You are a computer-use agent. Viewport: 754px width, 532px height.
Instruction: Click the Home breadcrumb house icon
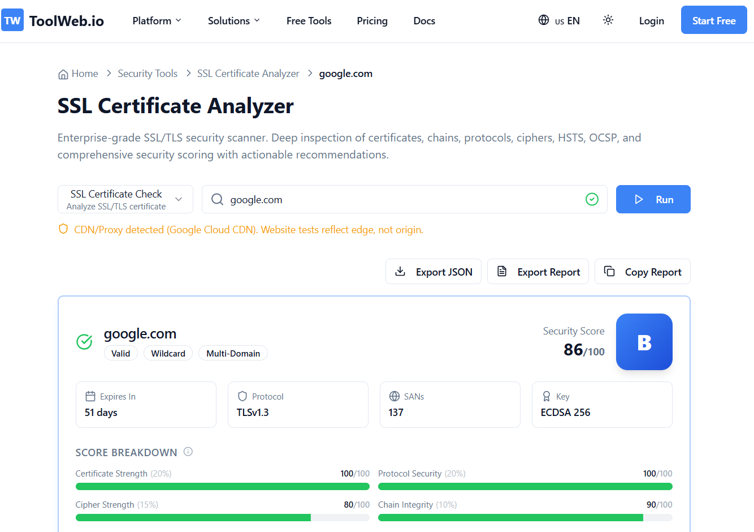(63, 74)
